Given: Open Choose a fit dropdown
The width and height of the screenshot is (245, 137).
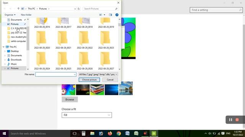Looking at the screenshot, I should 87,115.
